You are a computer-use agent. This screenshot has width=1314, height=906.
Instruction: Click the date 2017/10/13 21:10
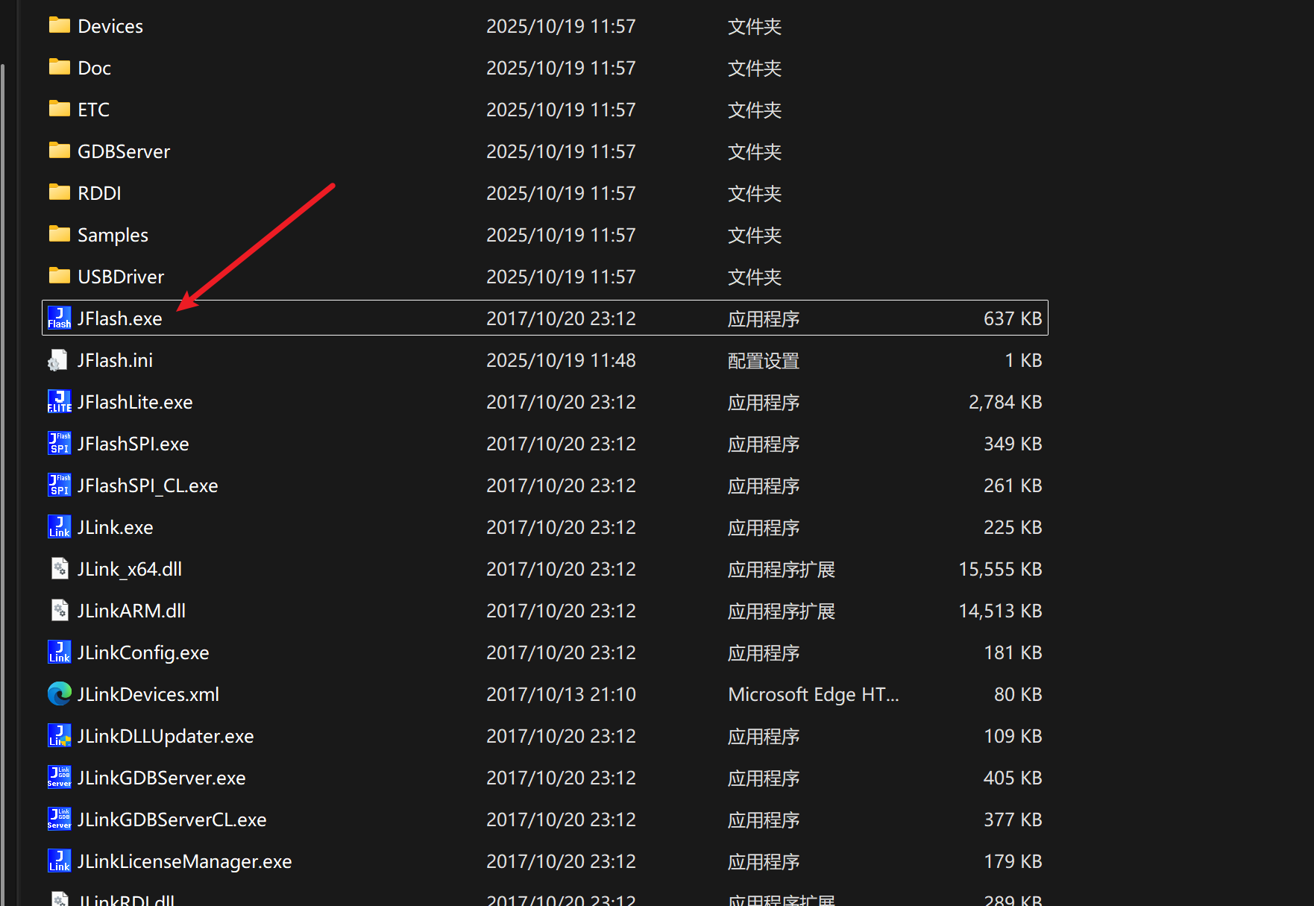561,694
